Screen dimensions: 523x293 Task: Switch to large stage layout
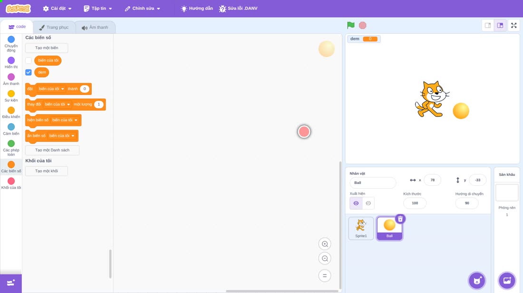[x=500, y=25]
